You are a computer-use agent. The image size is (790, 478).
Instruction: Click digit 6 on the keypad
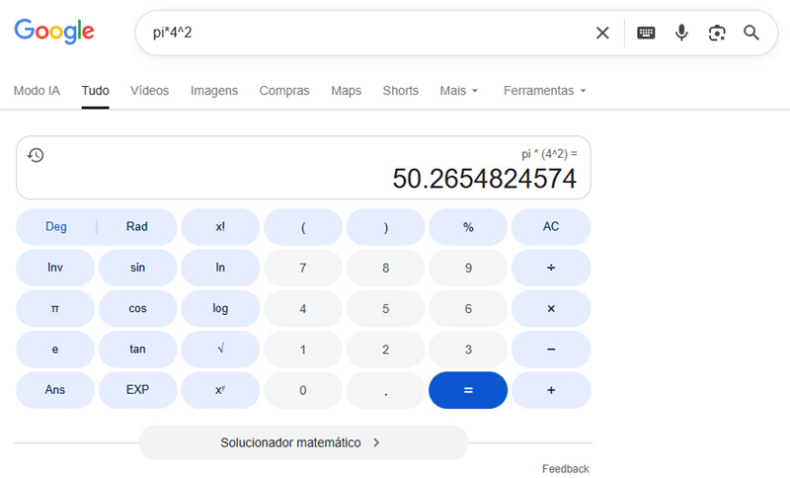tap(468, 308)
